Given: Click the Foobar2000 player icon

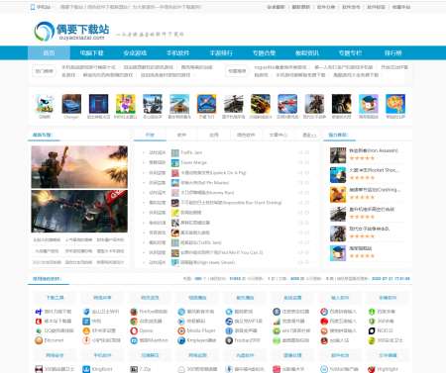Looking at the screenshot, I should click(x=229, y=340).
